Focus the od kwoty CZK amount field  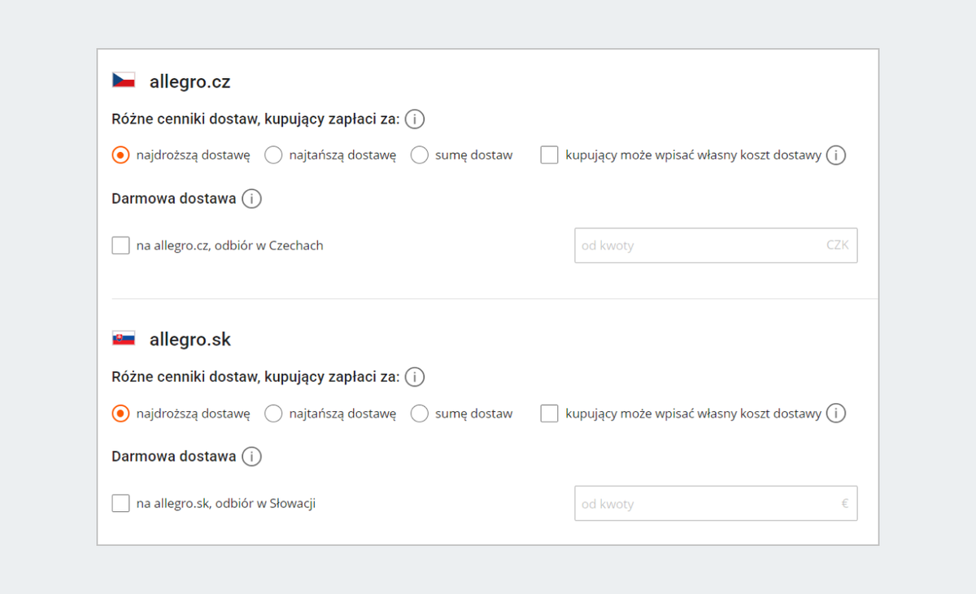pos(716,245)
